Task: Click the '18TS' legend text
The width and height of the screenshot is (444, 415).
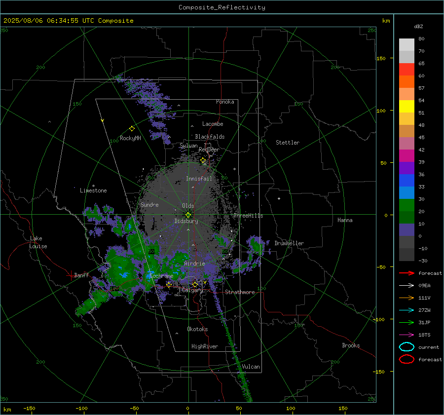Action: tap(424, 335)
